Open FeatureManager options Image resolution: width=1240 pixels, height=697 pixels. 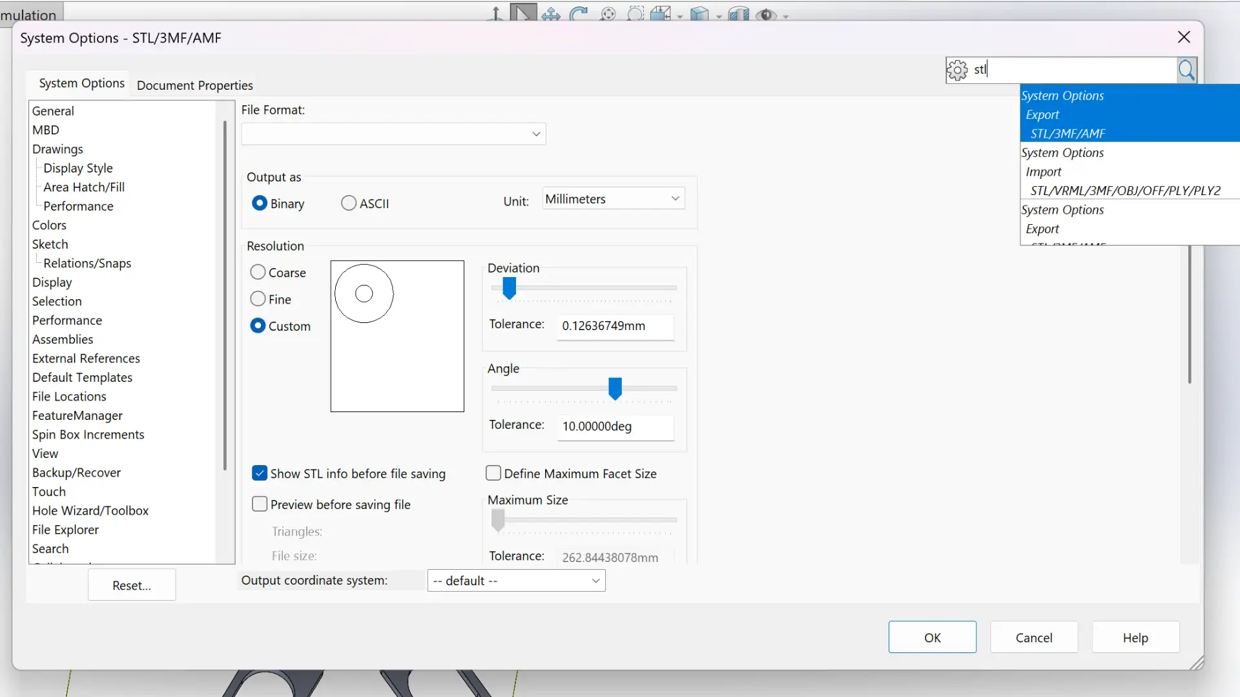[77, 416]
